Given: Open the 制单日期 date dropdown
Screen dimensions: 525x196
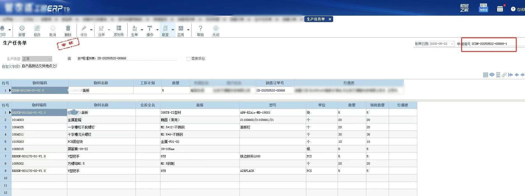Looking at the screenshot, I should [452, 44].
